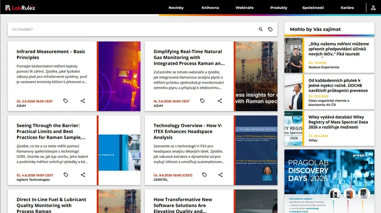Image resolution: width=381 pixels, height=213 pixels.
Task: Click tag icon on Seeing Through the Barrier card
Action: (66, 175)
